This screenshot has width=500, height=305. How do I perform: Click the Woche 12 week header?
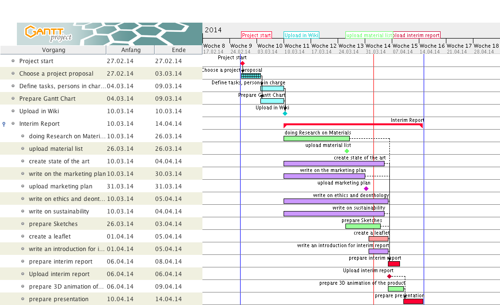(324, 46)
